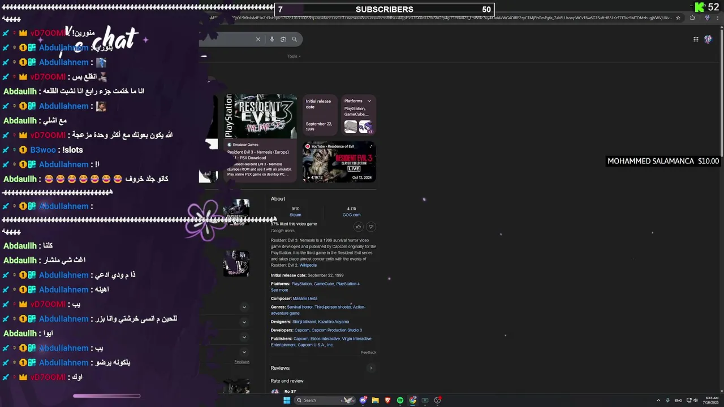The image size is (724, 407).
Task: Click the !slots chat message from B3woo
Action: click(x=72, y=150)
